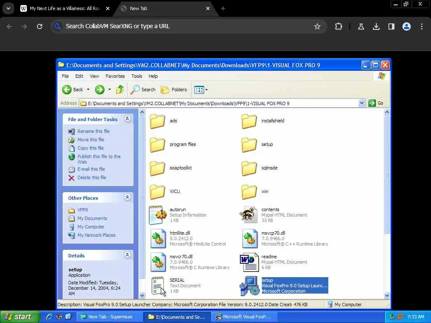
Task: Open a new browser tab with plus button
Action: pyautogui.click(x=223, y=8)
